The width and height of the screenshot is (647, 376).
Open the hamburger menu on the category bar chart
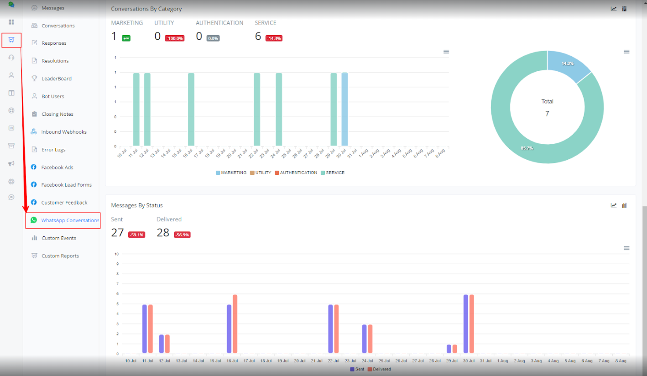click(446, 52)
